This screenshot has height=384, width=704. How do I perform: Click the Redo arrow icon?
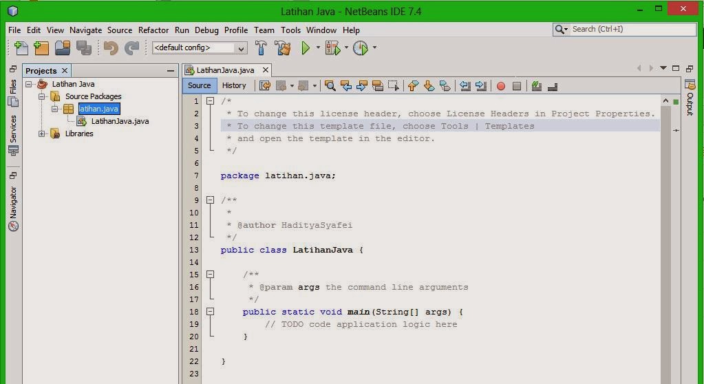(x=131, y=47)
